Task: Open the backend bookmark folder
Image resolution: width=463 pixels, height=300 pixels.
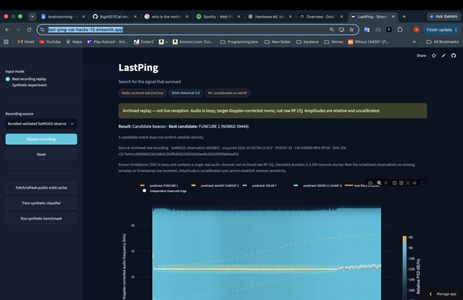Action: point(307,42)
